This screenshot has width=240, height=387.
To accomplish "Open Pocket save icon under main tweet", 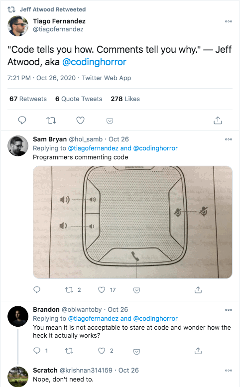I will click(x=110, y=121).
